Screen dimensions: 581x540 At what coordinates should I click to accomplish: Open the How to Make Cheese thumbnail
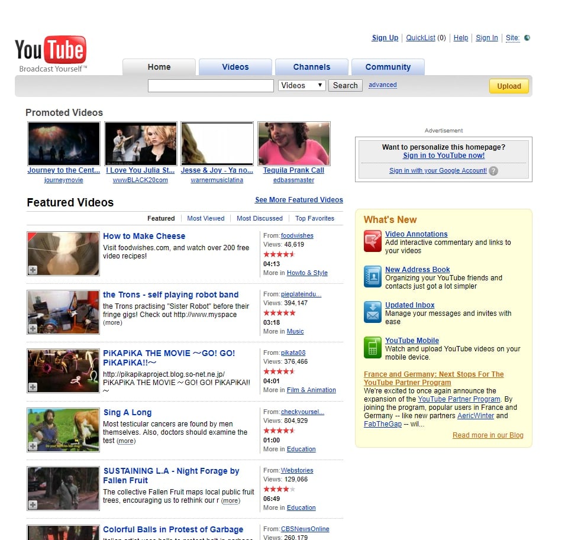(63, 254)
